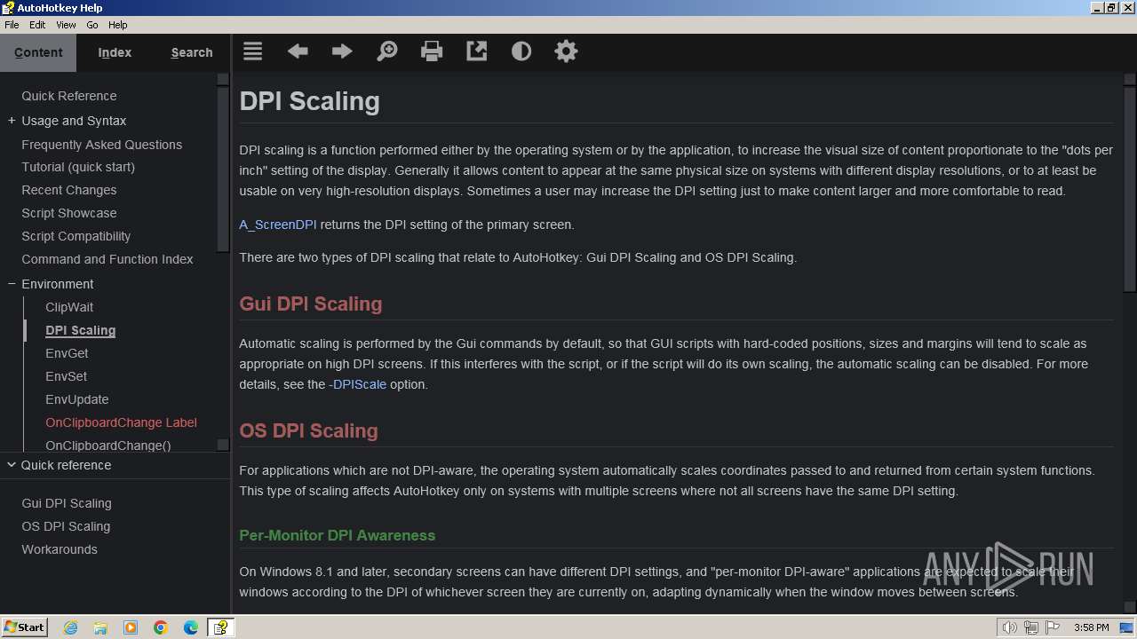Select EnvGet in the tree

pos(67,353)
